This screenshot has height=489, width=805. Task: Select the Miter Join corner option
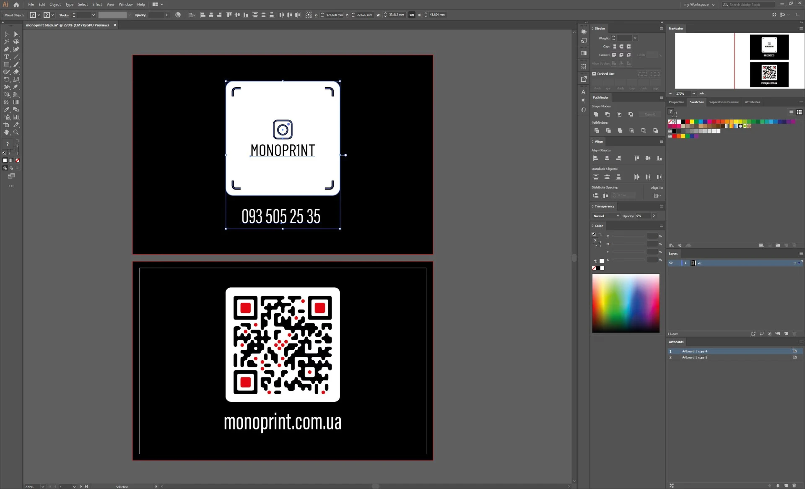[x=614, y=55]
